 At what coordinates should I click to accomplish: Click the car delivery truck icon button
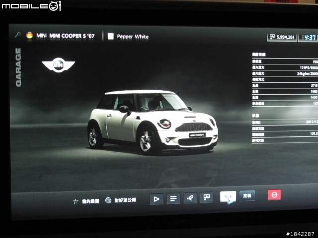(x=207, y=197)
